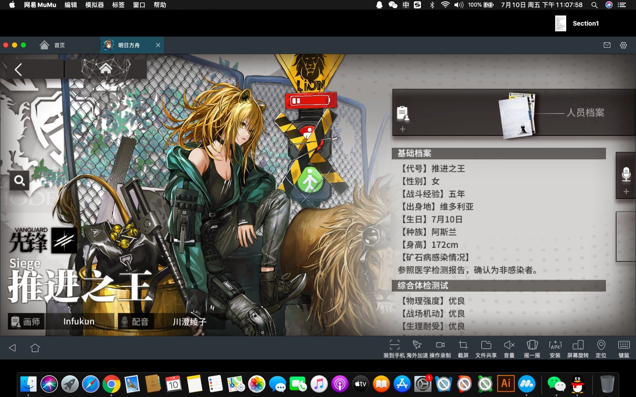The height and width of the screenshot is (397, 636).
Task: Close the 明日方舟 tab
Action: pyautogui.click(x=158, y=45)
